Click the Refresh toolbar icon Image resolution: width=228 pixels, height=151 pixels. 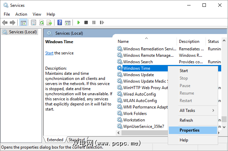(x=42, y=22)
